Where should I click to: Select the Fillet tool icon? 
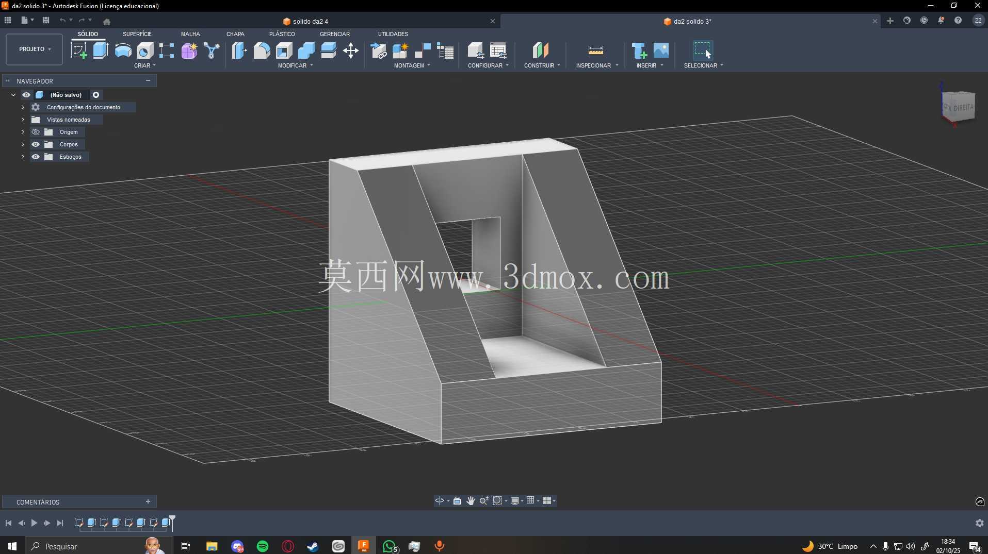tap(262, 51)
